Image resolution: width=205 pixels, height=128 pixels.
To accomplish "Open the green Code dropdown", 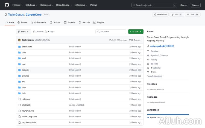I will click(x=136, y=31).
